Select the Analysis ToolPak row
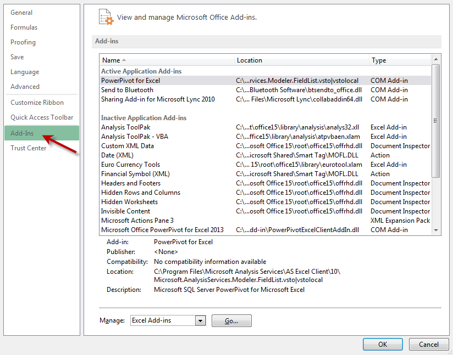 coord(266,127)
